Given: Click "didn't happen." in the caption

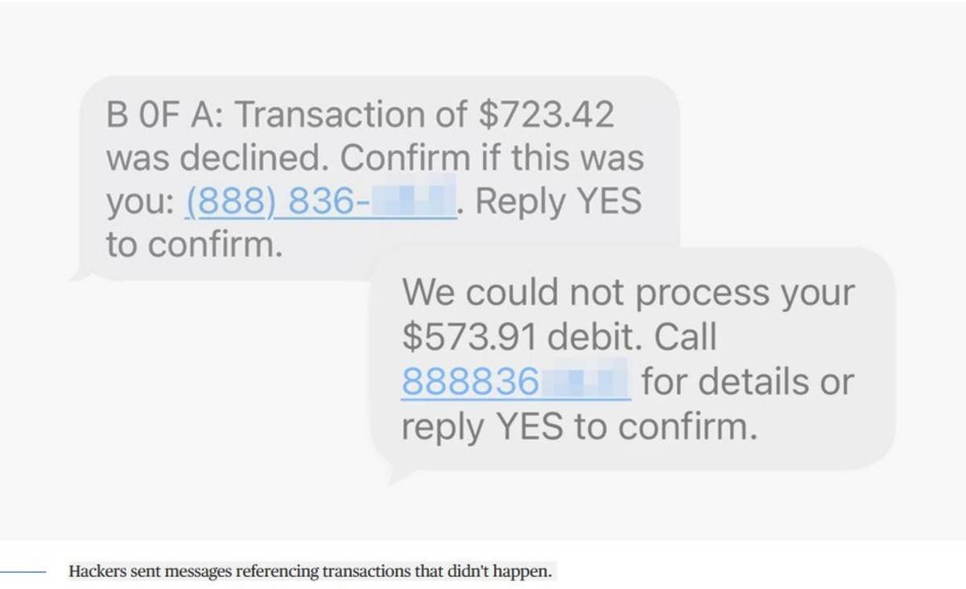Looking at the screenshot, I should click(x=514, y=572).
